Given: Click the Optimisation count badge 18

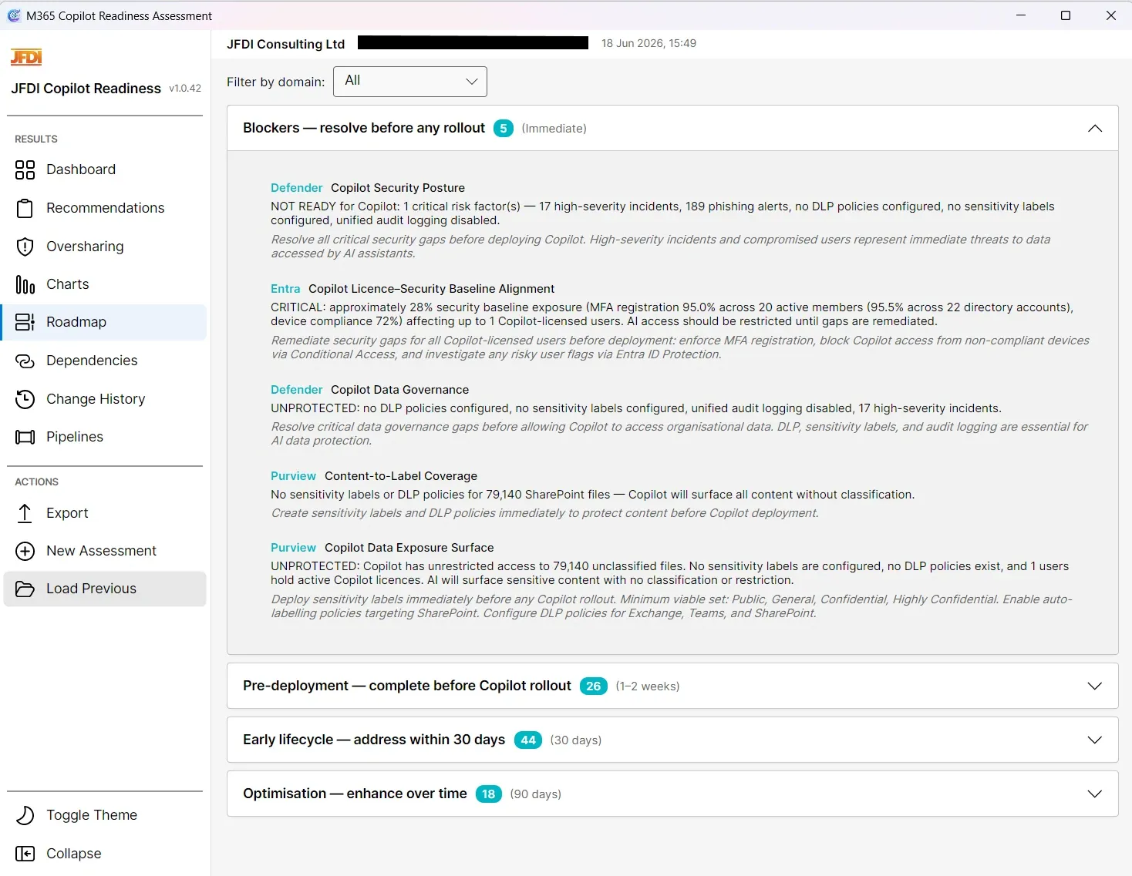Looking at the screenshot, I should [489, 794].
